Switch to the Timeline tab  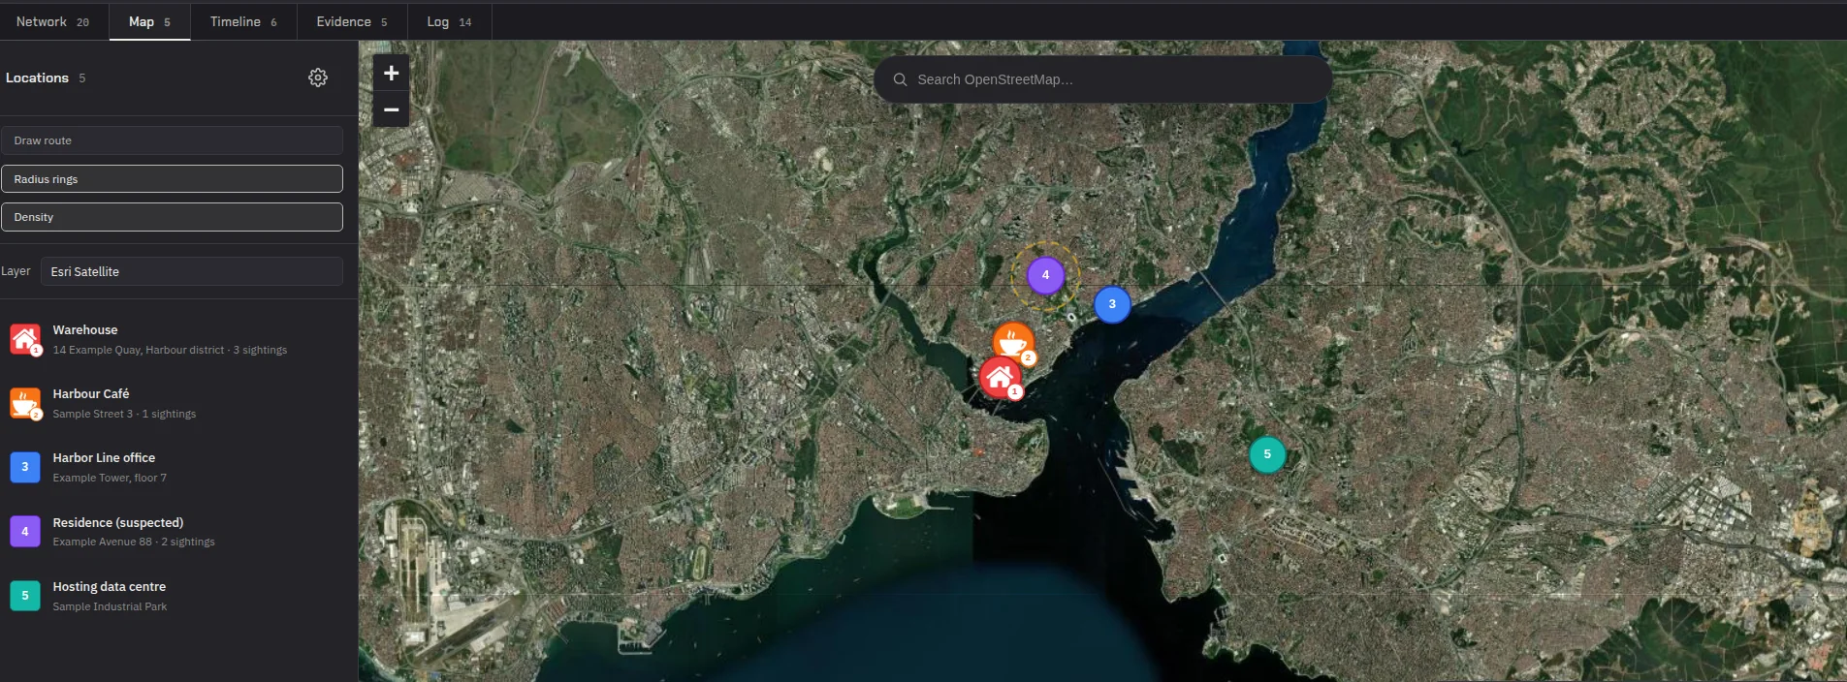(x=243, y=21)
